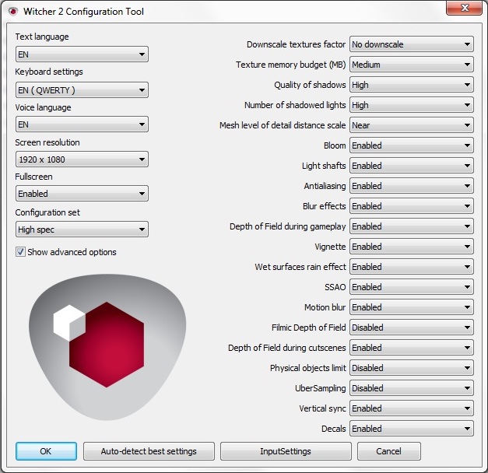Screen dimensions: 488x473
Task: Open the Voice language dropdown
Action: tap(82, 124)
